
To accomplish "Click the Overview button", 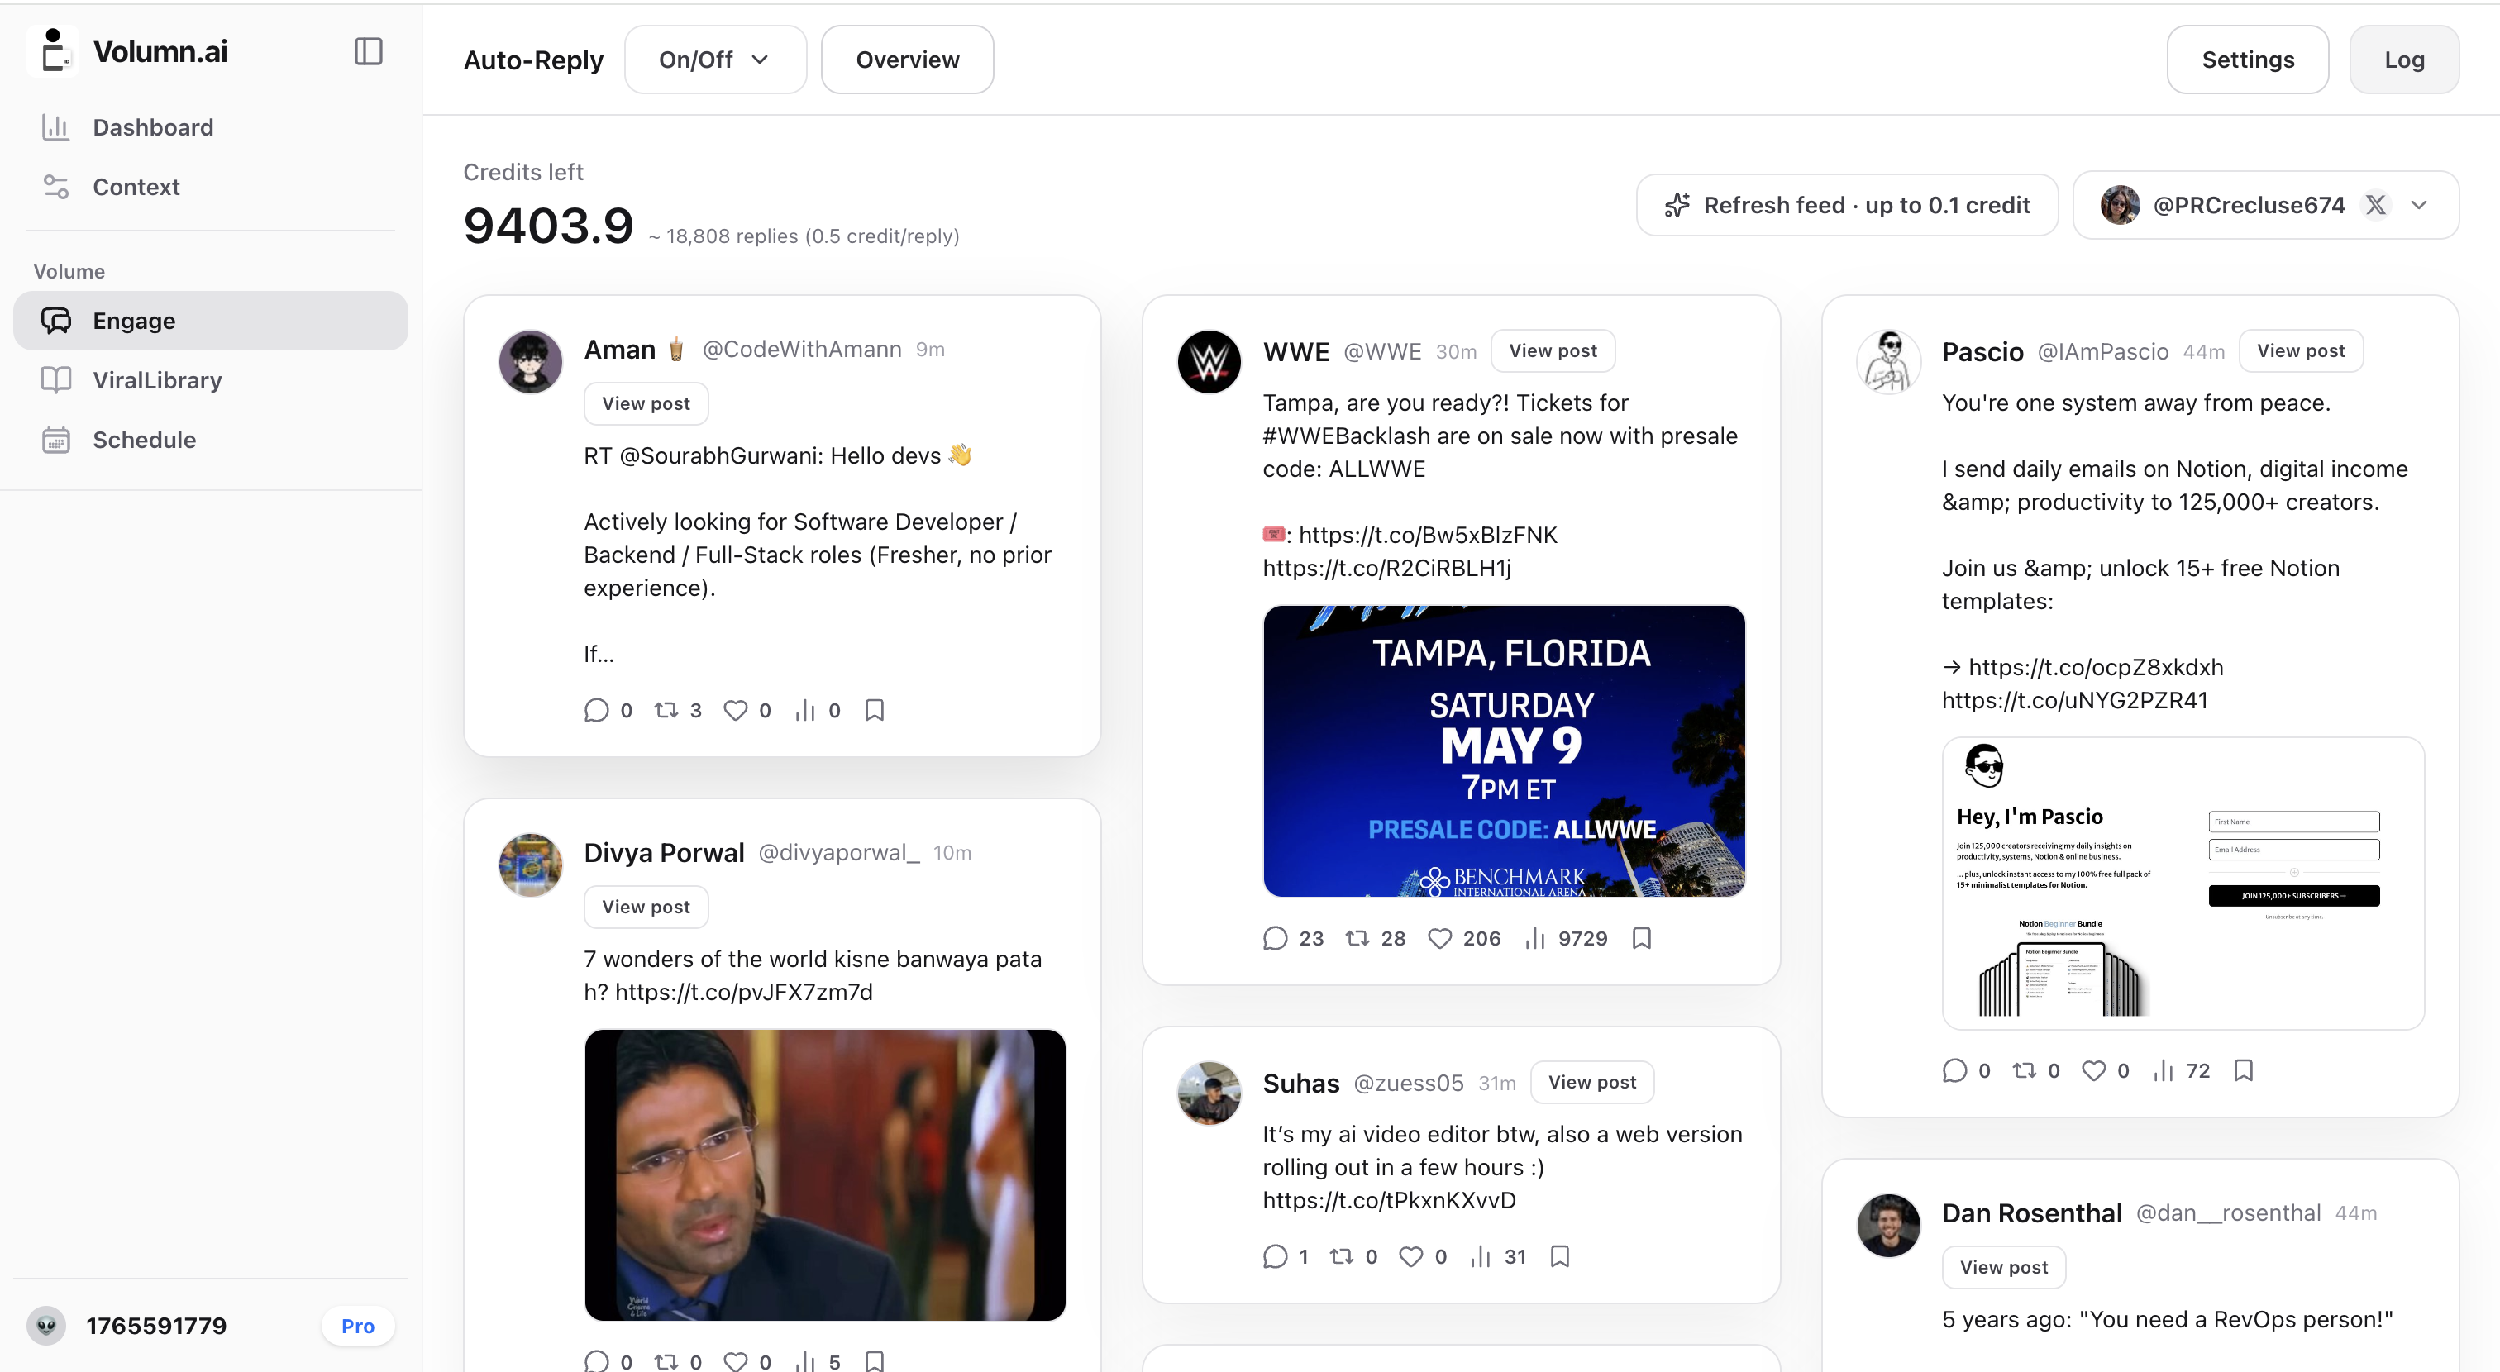I will 906,60.
